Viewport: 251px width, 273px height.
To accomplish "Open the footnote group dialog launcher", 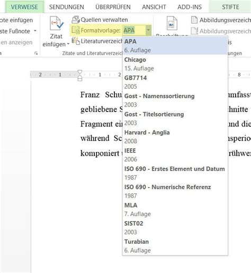I will (36, 53).
